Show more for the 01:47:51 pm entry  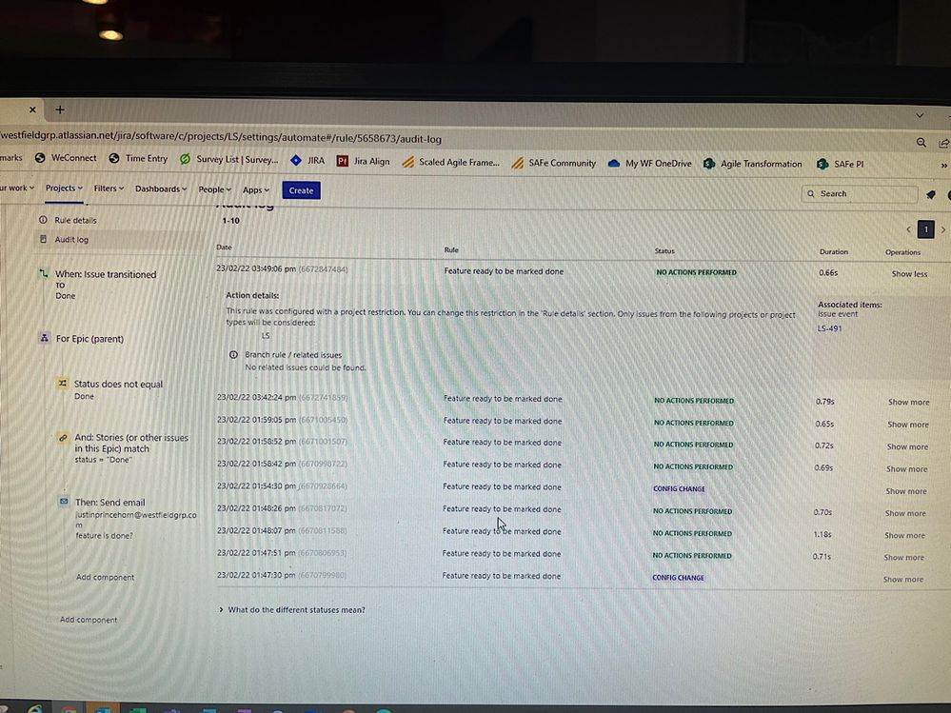903,557
